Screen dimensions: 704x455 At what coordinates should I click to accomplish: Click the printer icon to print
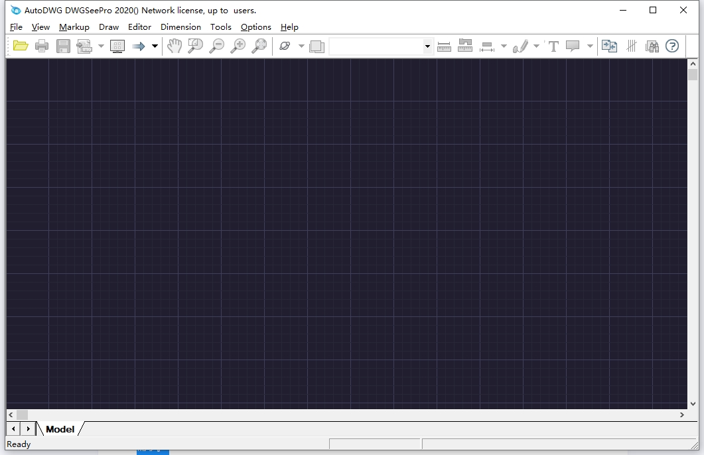(x=42, y=46)
